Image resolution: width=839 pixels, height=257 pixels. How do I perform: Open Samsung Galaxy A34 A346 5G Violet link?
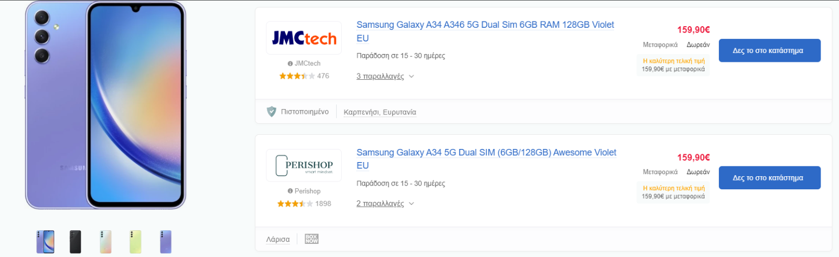tap(485, 31)
